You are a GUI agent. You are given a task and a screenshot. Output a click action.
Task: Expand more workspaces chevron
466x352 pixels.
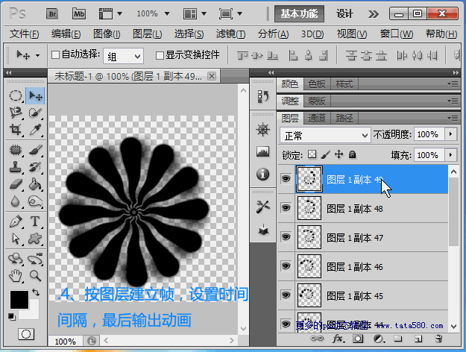click(x=374, y=14)
